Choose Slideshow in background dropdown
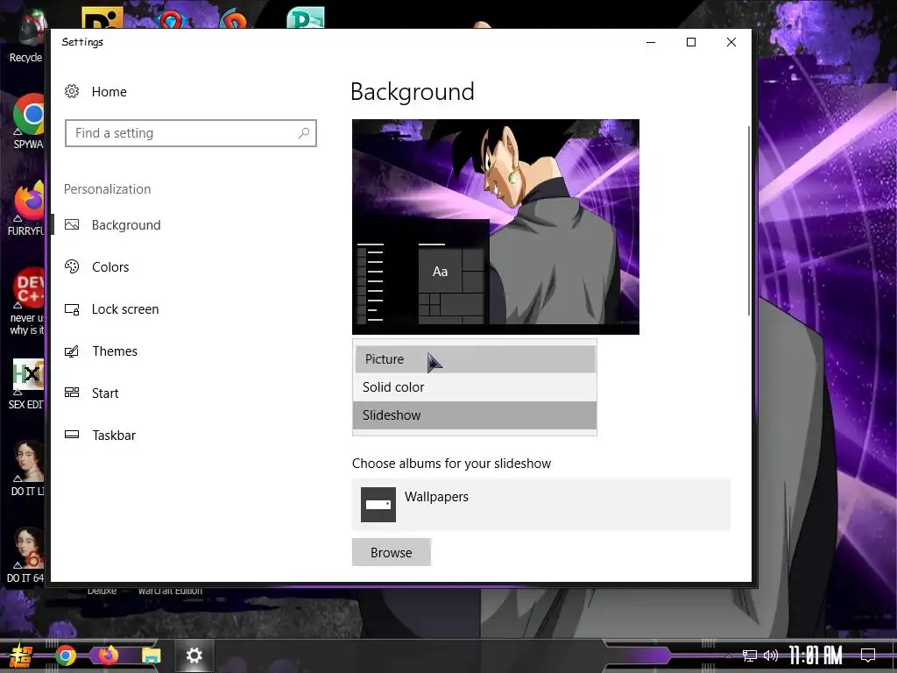 (475, 414)
